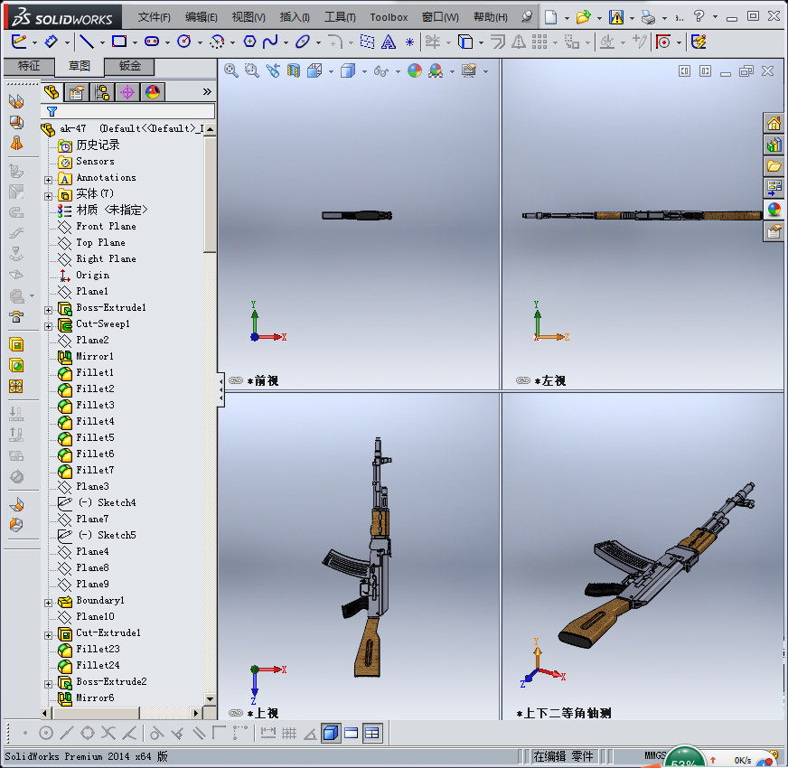
Task: Click the Home icon in task pane
Action: [x=774, y=124]
